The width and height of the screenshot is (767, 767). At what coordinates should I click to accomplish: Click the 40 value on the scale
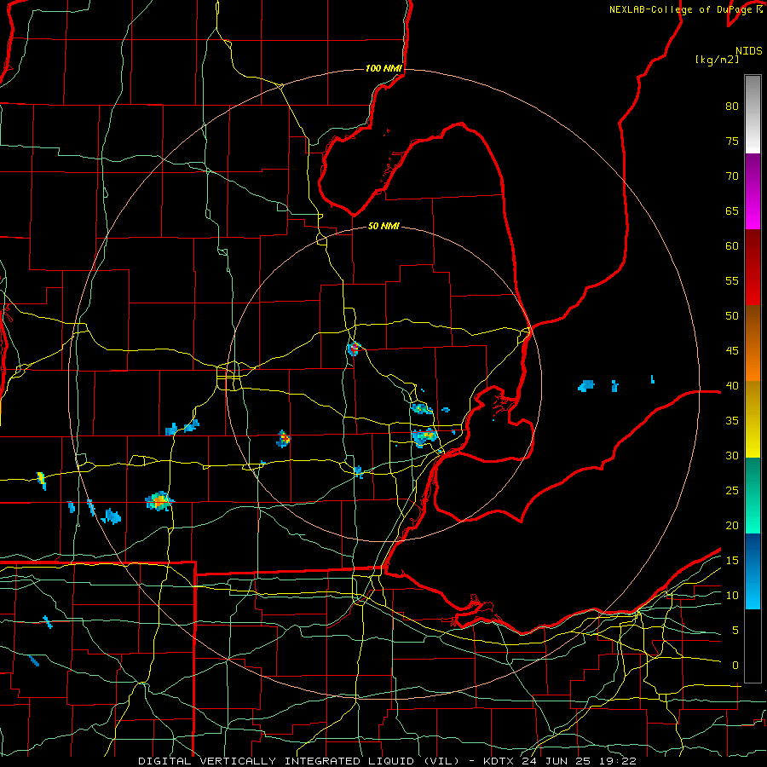click(732, 385)
